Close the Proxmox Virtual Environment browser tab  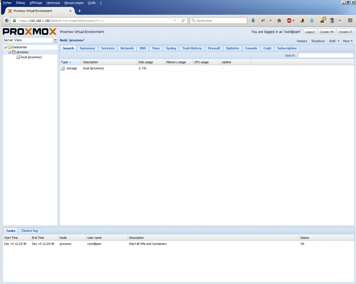pos(70,11)
